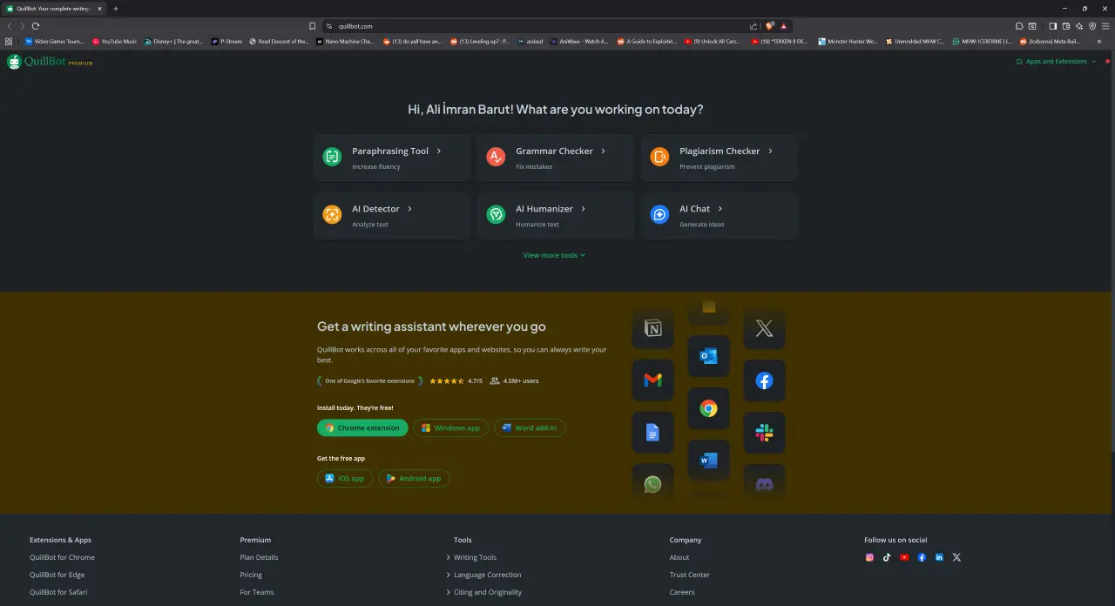Expand View more tools

[x=554, y=255]
